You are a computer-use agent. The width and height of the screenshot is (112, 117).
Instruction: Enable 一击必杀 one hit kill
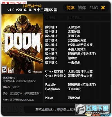pos(74,63)
